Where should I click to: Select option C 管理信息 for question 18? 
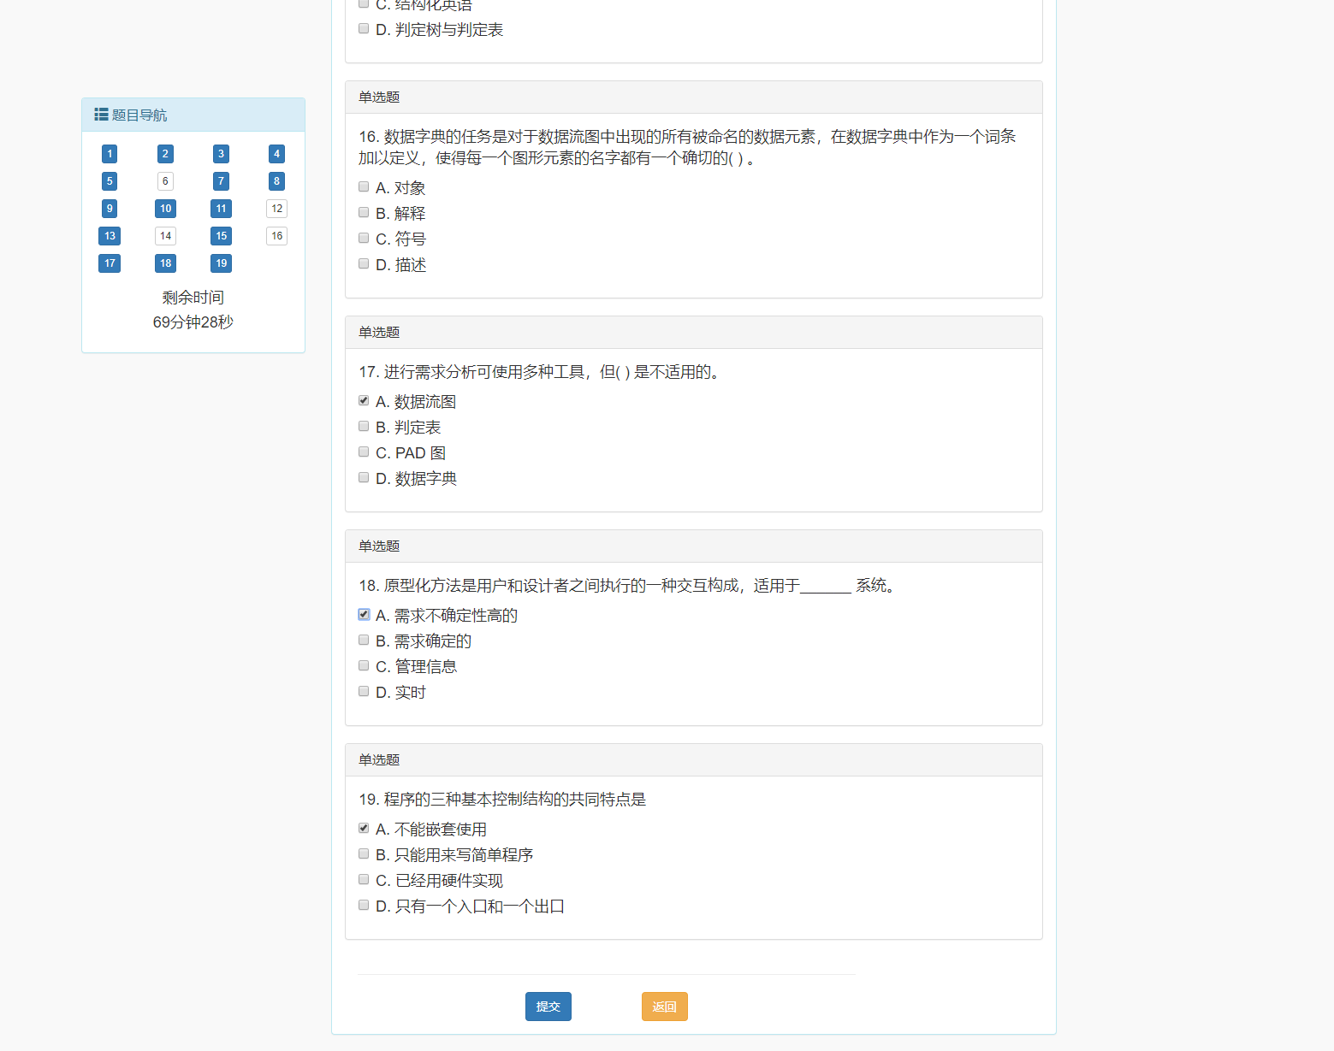pyautogui.click(x=363, y=664)
